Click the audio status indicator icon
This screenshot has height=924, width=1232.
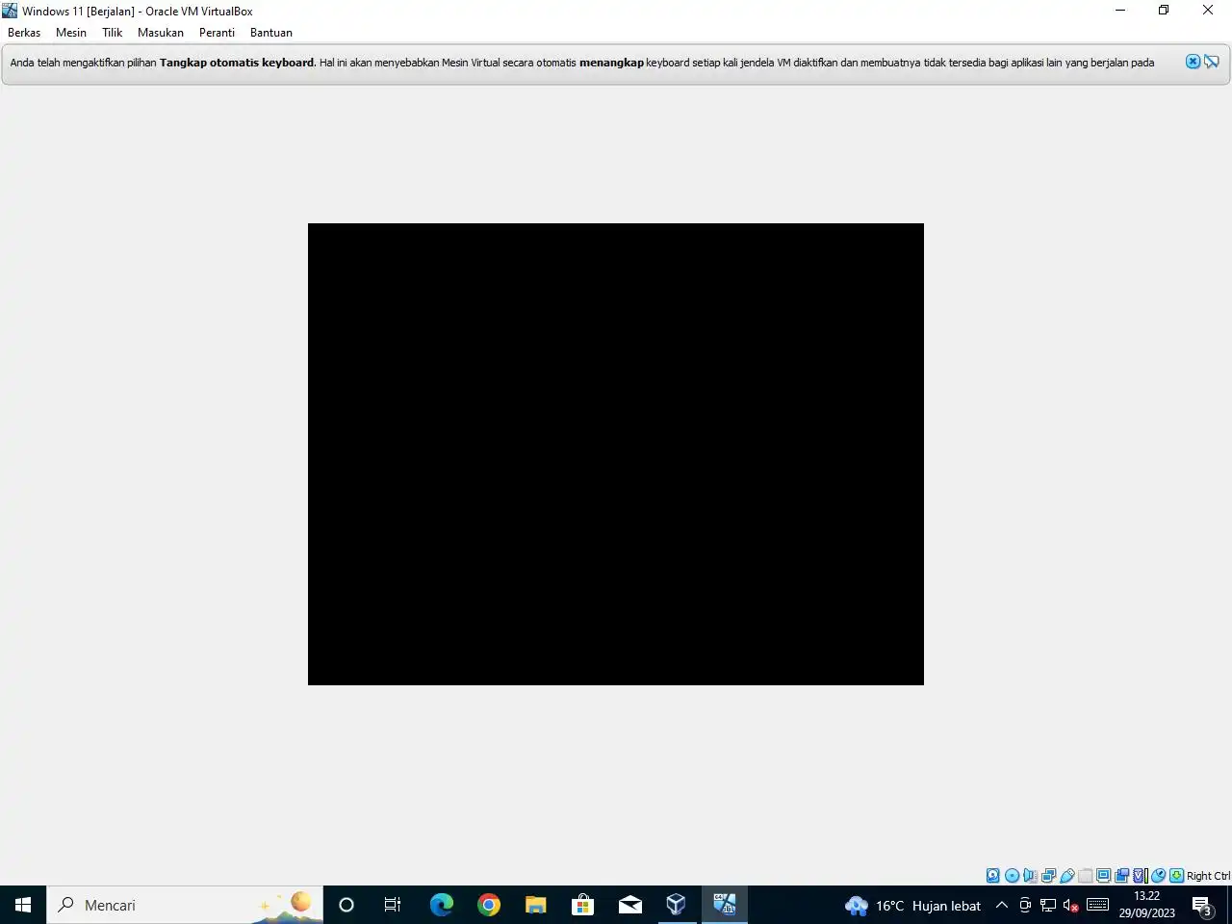pos(1030,876)
